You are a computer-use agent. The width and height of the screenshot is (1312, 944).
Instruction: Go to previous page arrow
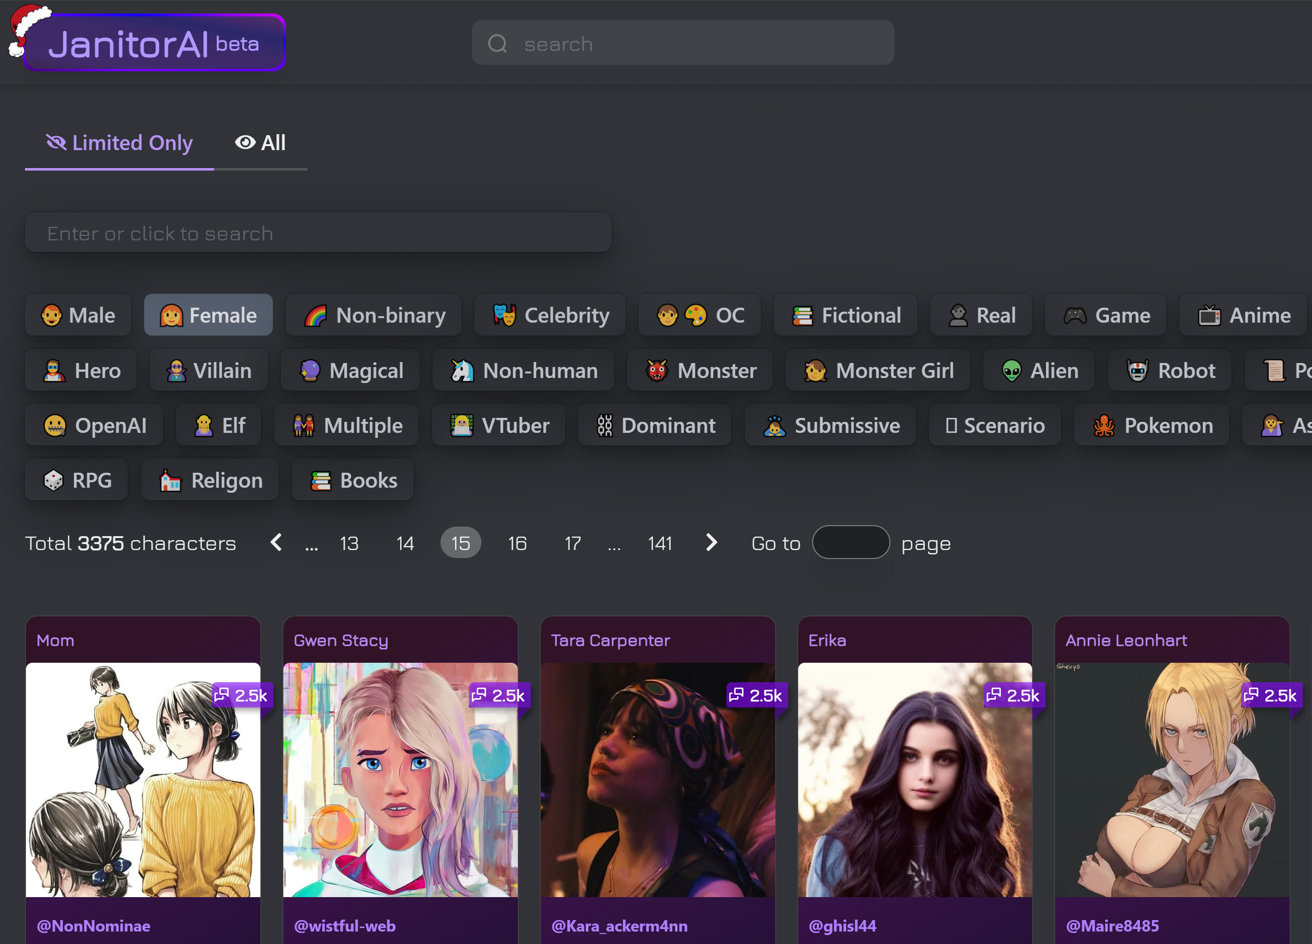click(276, 543)
